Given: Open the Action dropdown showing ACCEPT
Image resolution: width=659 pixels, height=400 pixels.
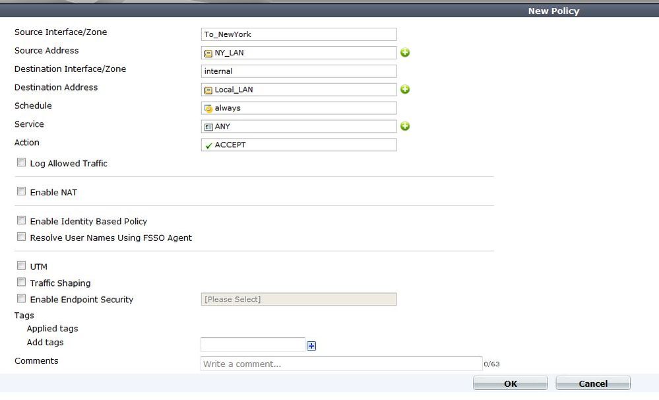Looking at the screenshot, I should pyautogui.click(x=298, y=145).
